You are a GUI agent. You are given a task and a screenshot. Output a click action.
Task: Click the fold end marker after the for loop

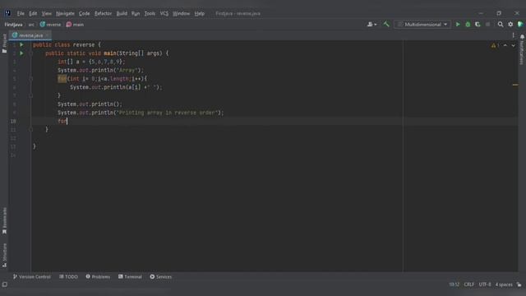30,95
